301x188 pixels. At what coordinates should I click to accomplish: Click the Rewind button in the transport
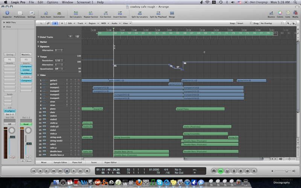tap(53, 171)
